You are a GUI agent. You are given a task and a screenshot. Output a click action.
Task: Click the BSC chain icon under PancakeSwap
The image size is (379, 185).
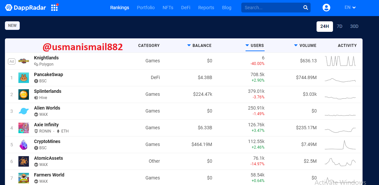tap(36, 81)
